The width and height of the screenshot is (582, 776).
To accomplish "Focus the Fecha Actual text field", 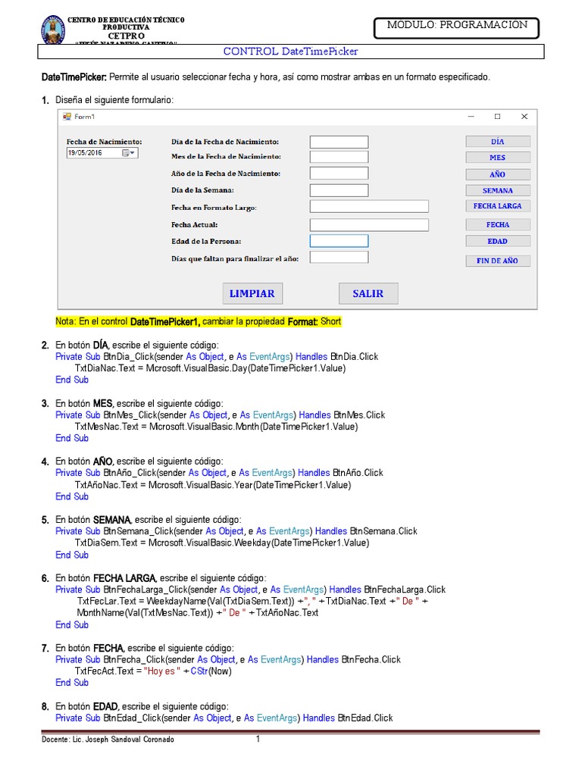I will coord(369,224).
